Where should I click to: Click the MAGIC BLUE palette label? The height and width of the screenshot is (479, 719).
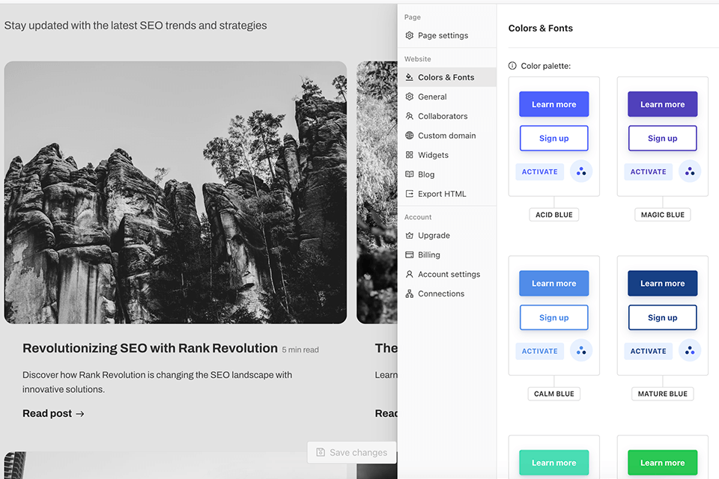663,215
